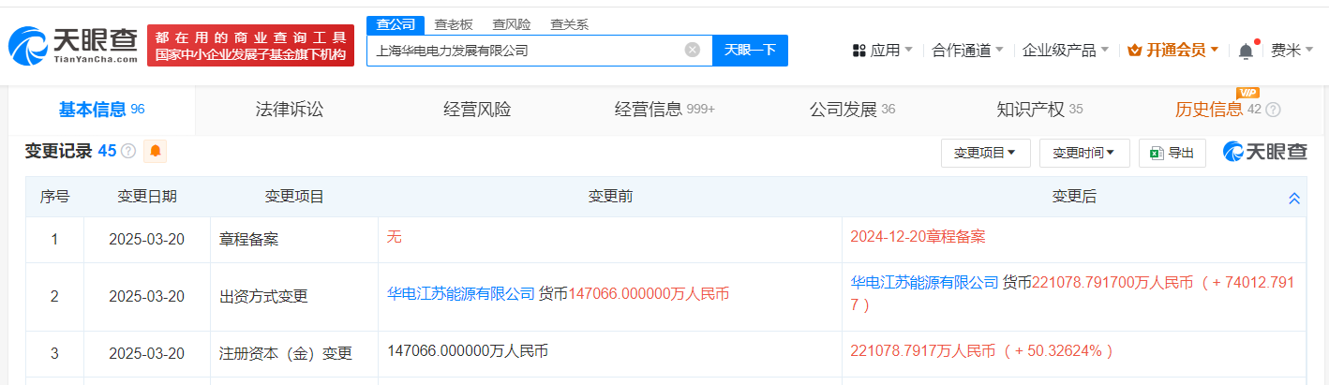Select the 查老板 search tab
The height and width of the screenshot is (385, 1329).
click(454, 25)
